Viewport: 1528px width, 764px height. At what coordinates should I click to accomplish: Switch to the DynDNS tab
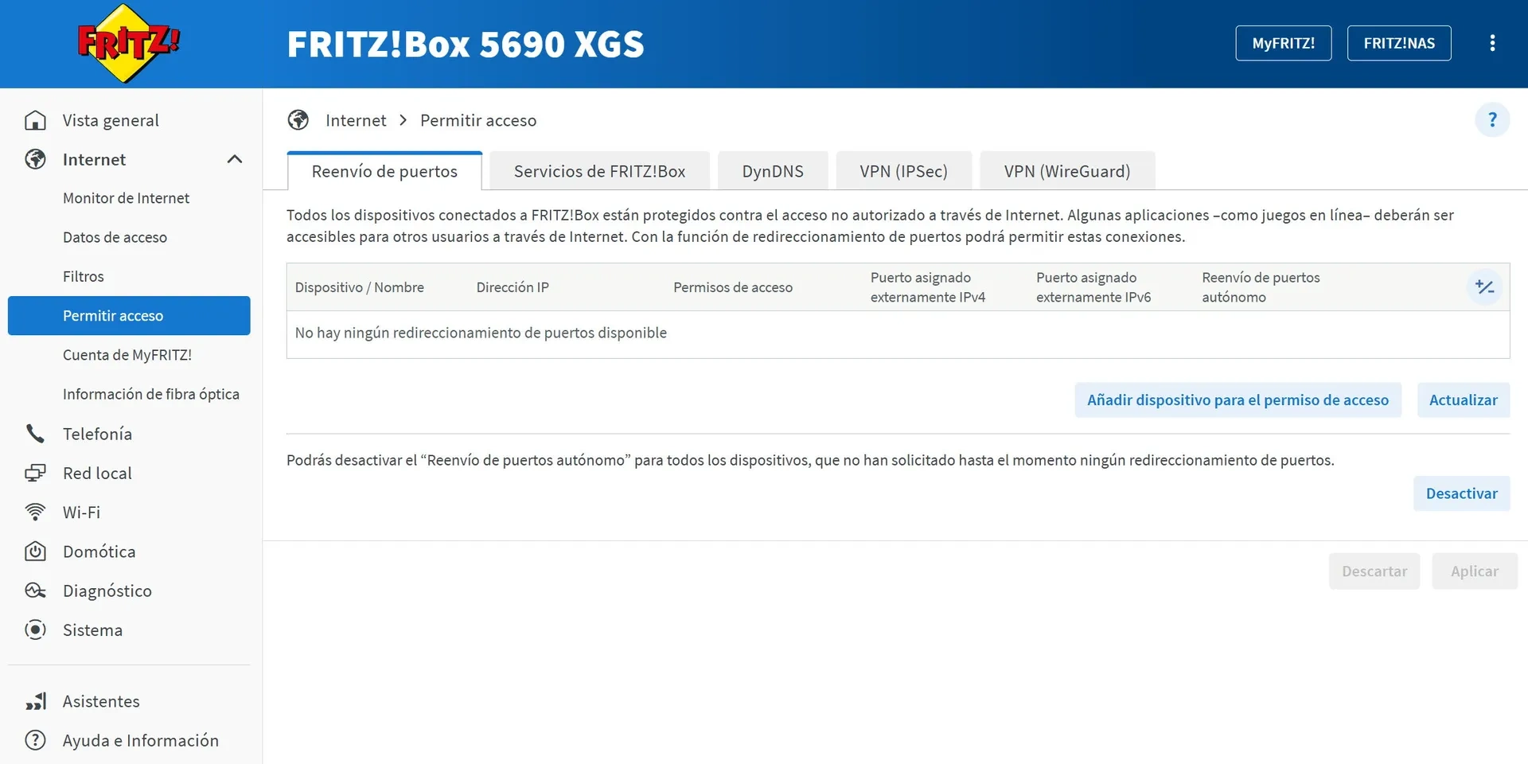coord(772,171)
